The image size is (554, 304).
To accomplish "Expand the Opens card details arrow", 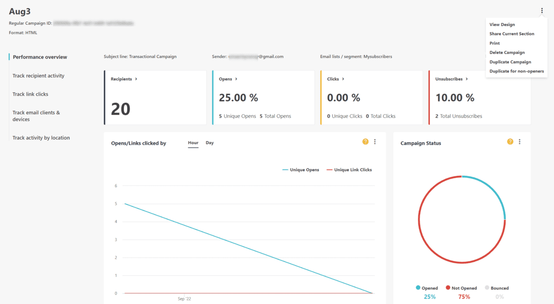I will [236, 79].
